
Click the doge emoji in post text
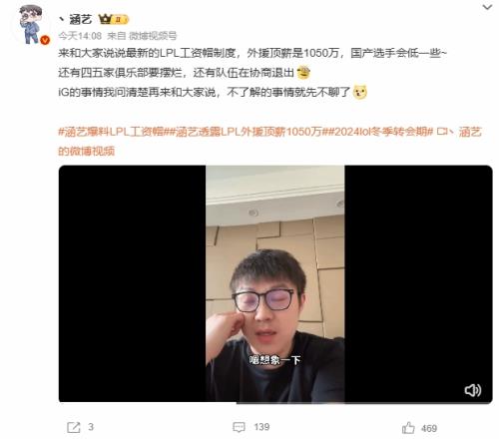point(360,92)
